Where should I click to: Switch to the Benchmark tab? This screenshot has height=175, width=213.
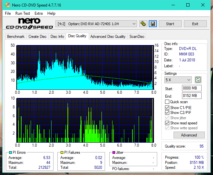[x=16, y=37]
